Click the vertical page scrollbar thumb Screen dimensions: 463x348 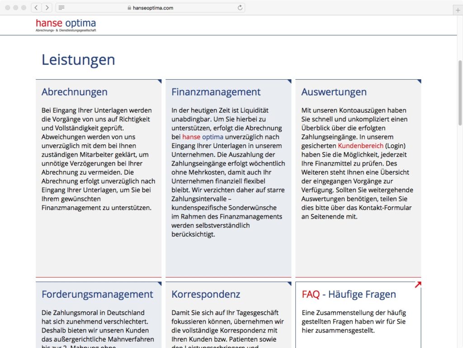click(x=460, y=93)
